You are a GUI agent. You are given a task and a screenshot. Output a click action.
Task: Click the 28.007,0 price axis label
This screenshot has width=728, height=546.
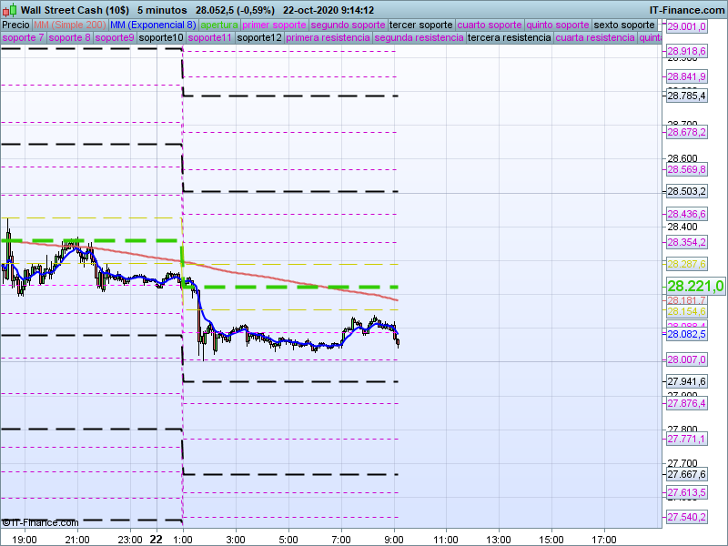tap(687, 359)
